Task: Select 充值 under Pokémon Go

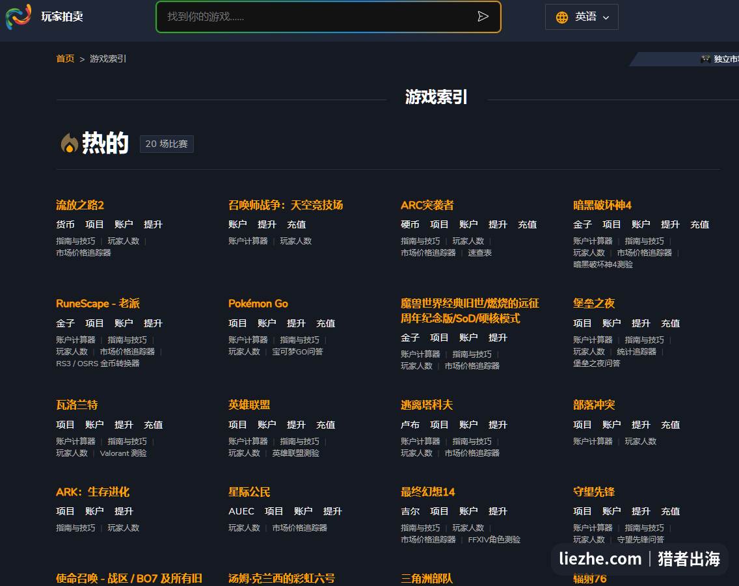Action: [x=326, y=323]
